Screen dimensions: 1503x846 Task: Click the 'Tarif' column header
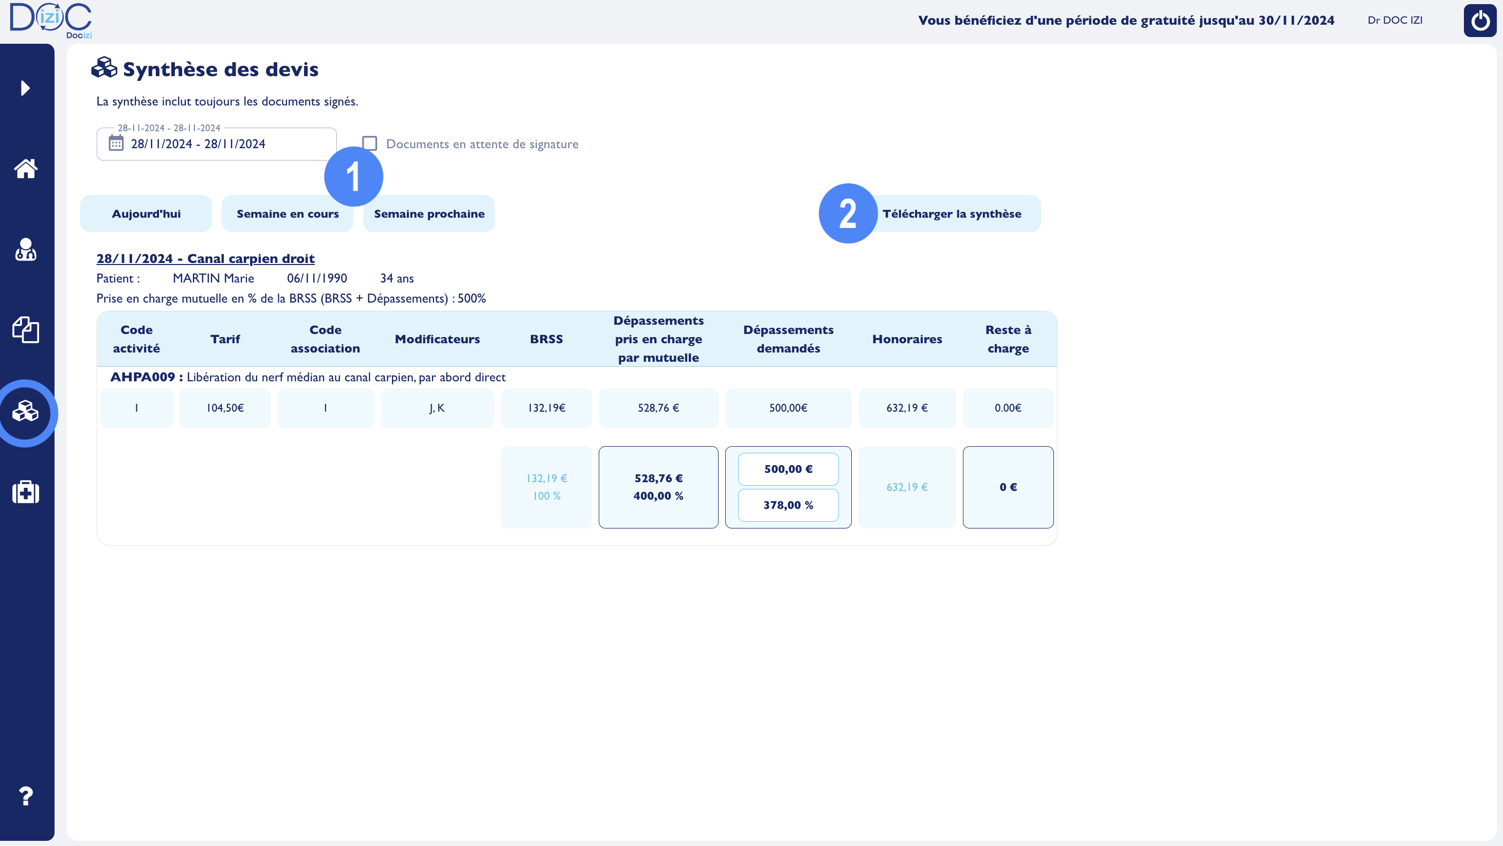coord(225,339)
